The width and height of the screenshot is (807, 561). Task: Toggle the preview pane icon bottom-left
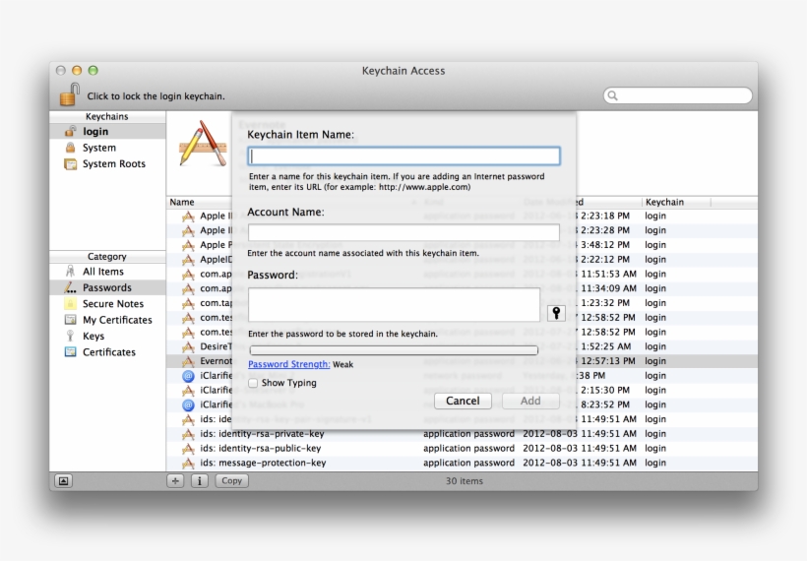[63, 481]
